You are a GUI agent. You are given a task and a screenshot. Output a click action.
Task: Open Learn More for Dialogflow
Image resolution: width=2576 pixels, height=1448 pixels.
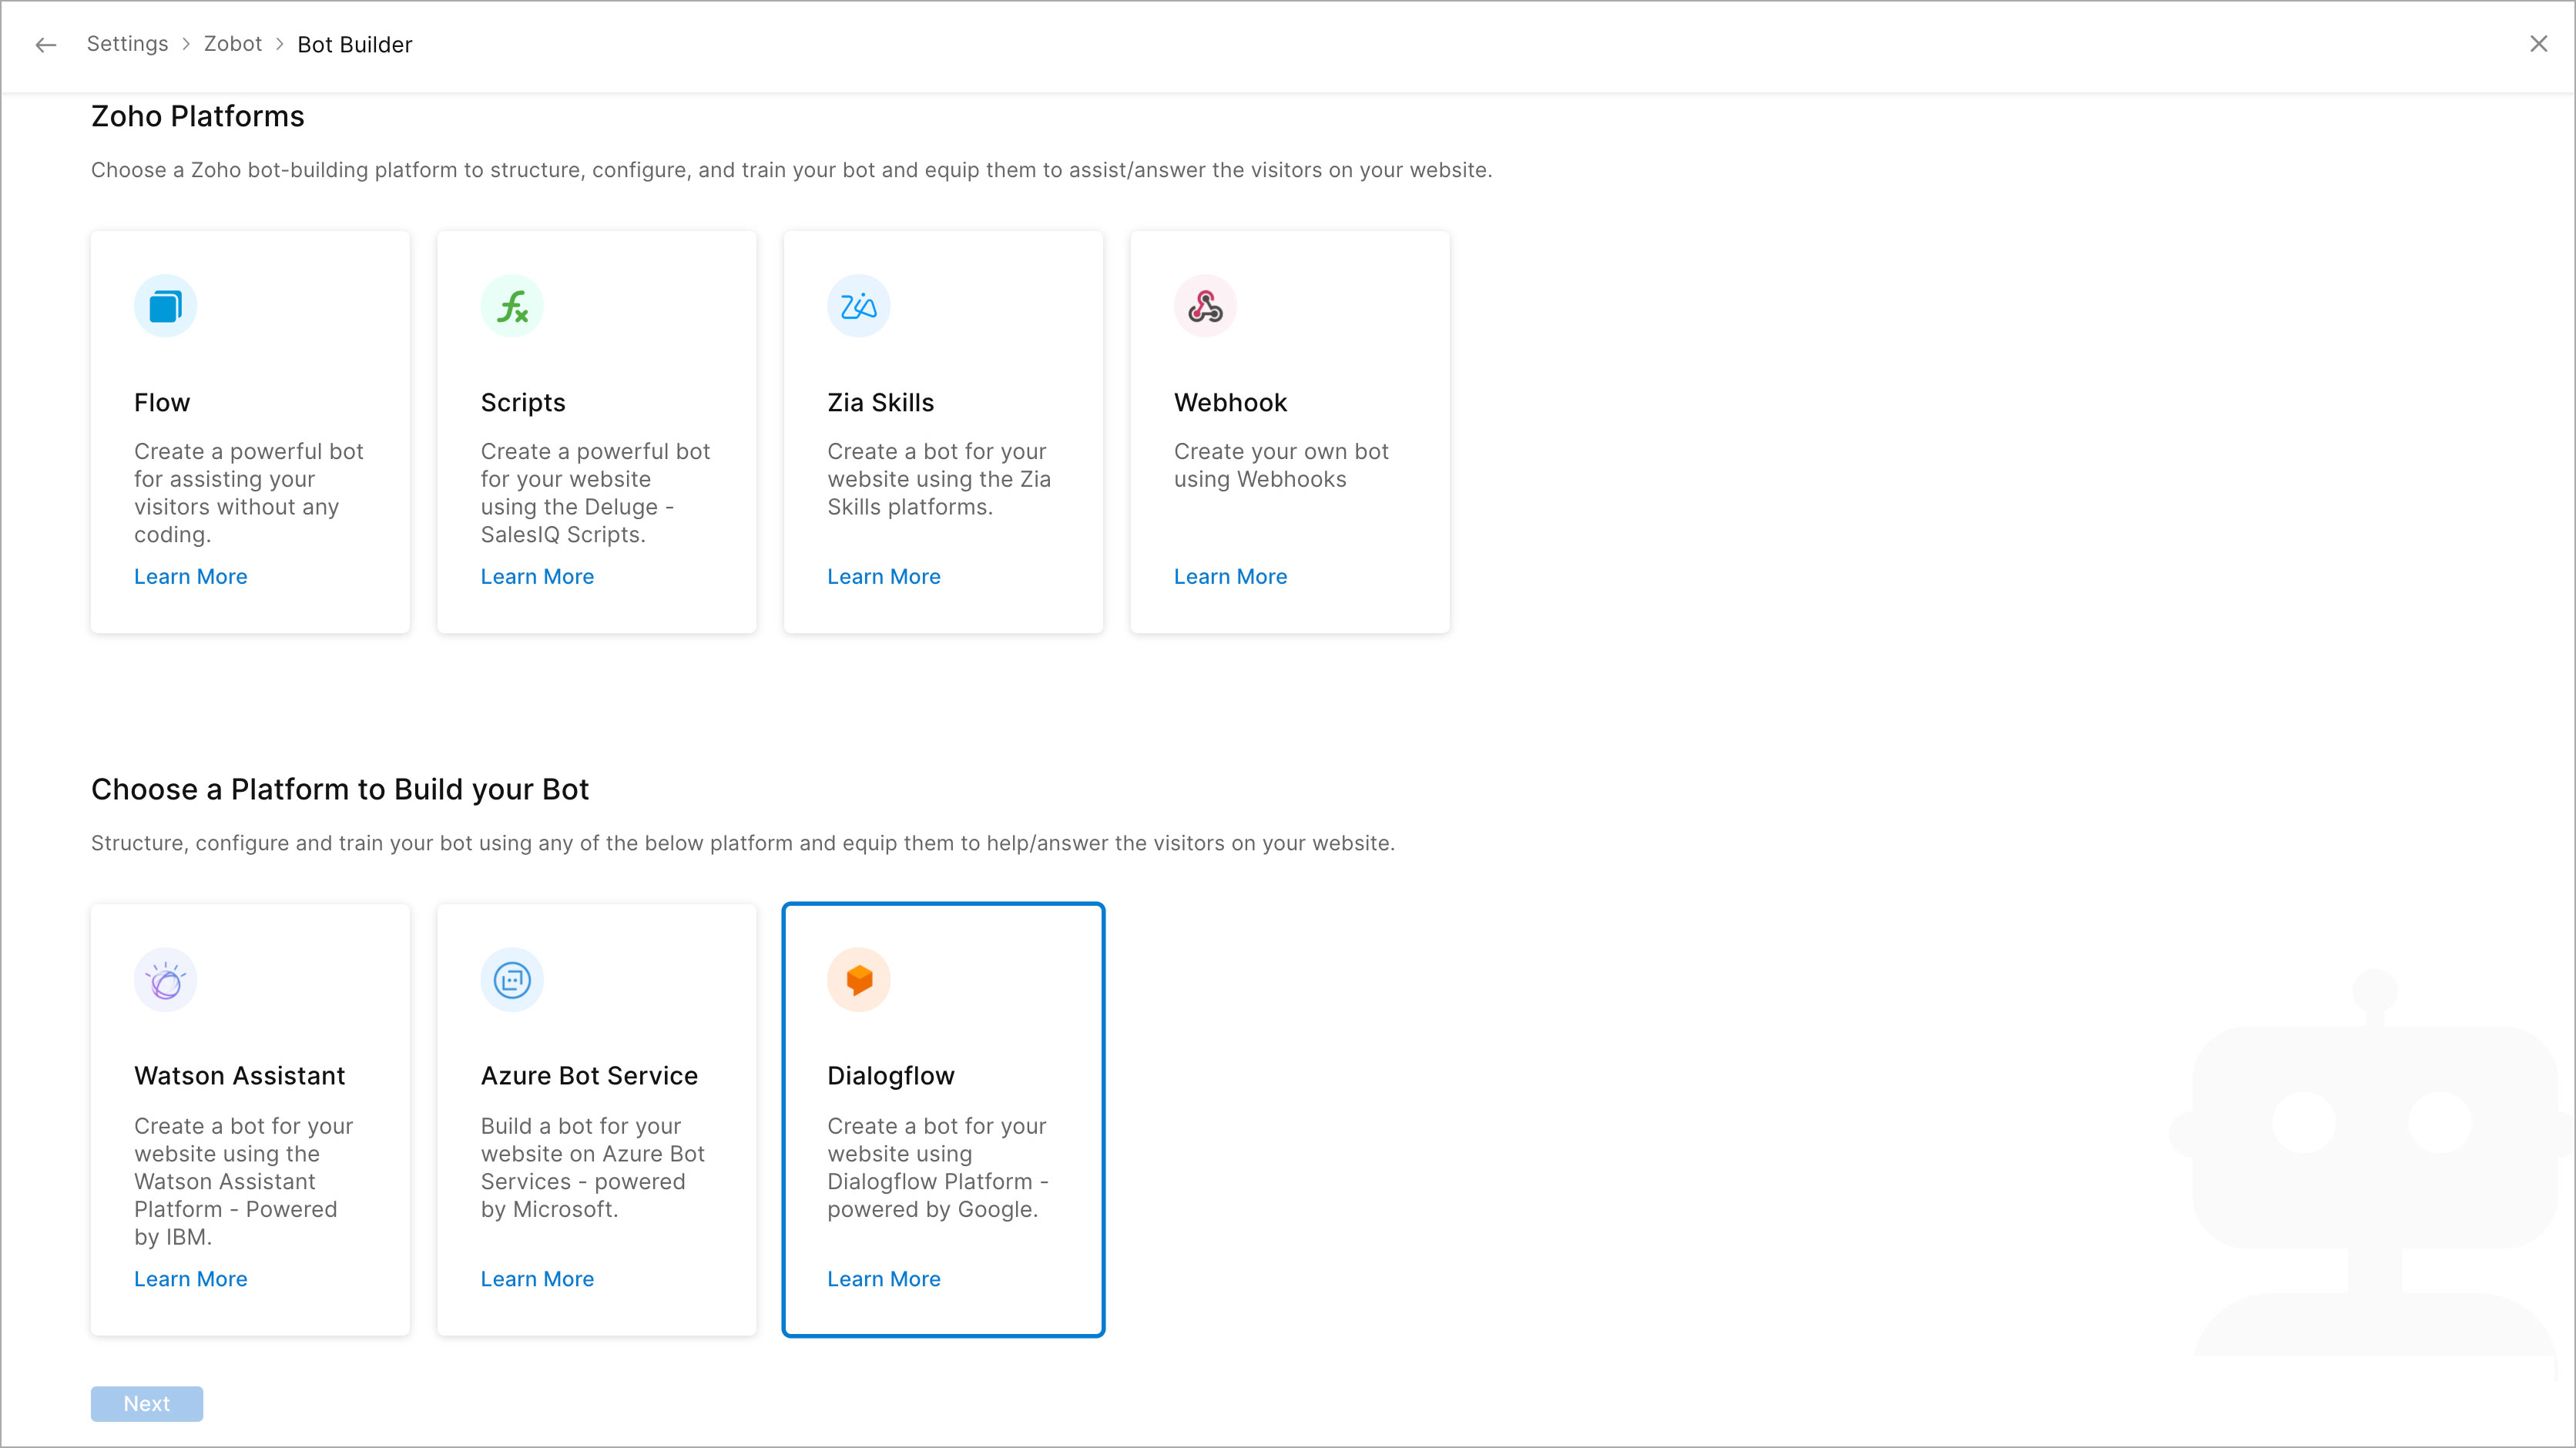[x=884, y=1279]
